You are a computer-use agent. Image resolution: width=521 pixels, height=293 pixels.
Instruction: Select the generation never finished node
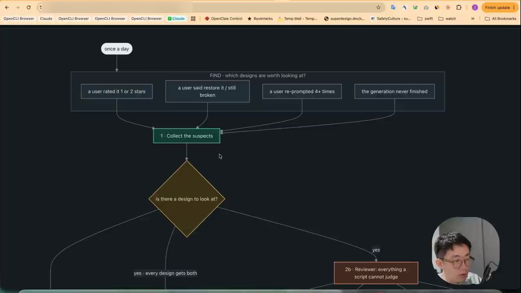pos(394,92)
